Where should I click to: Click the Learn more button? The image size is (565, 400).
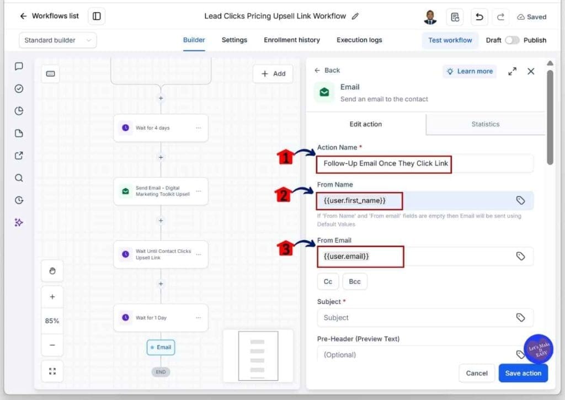pos(470,71)
